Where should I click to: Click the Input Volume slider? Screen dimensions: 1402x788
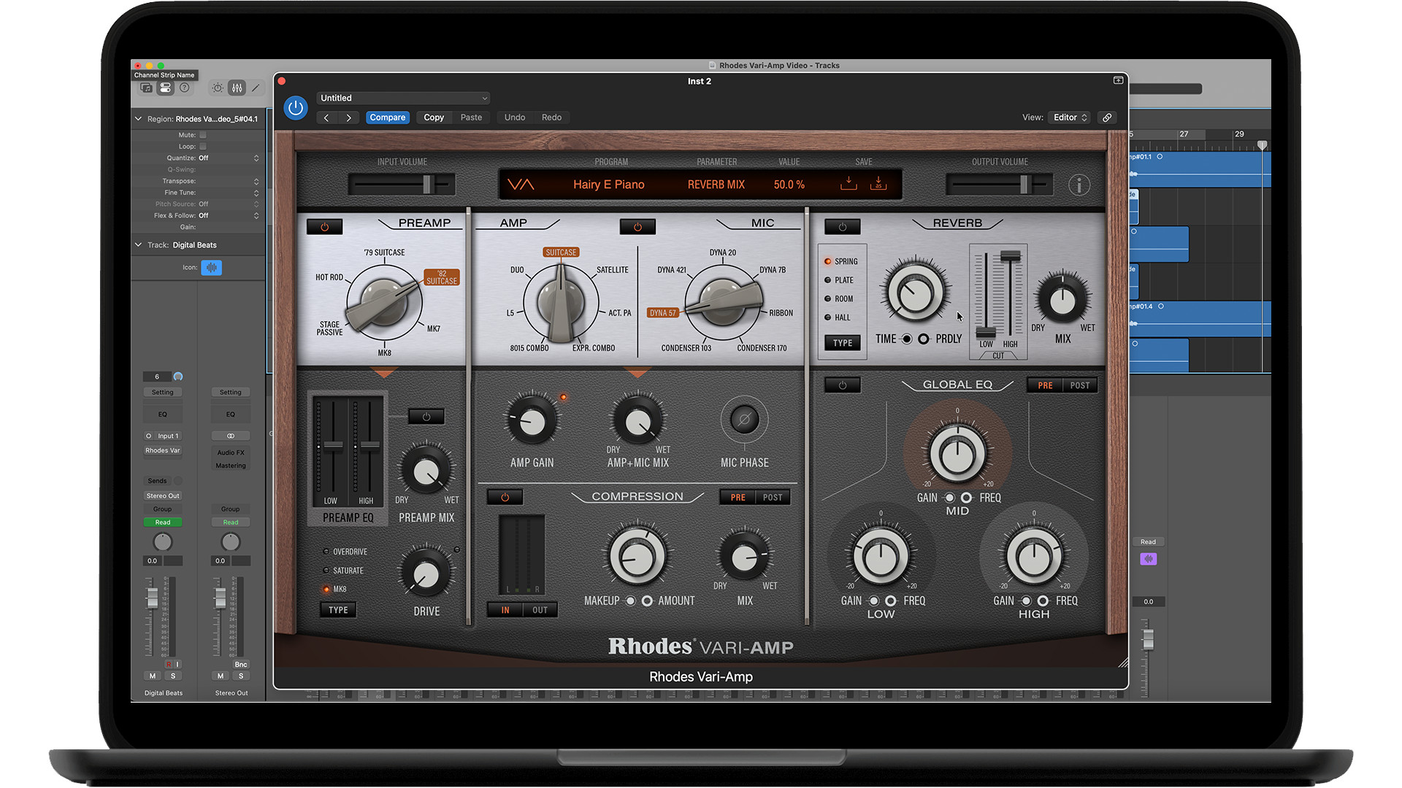click(x=427, y=185)
